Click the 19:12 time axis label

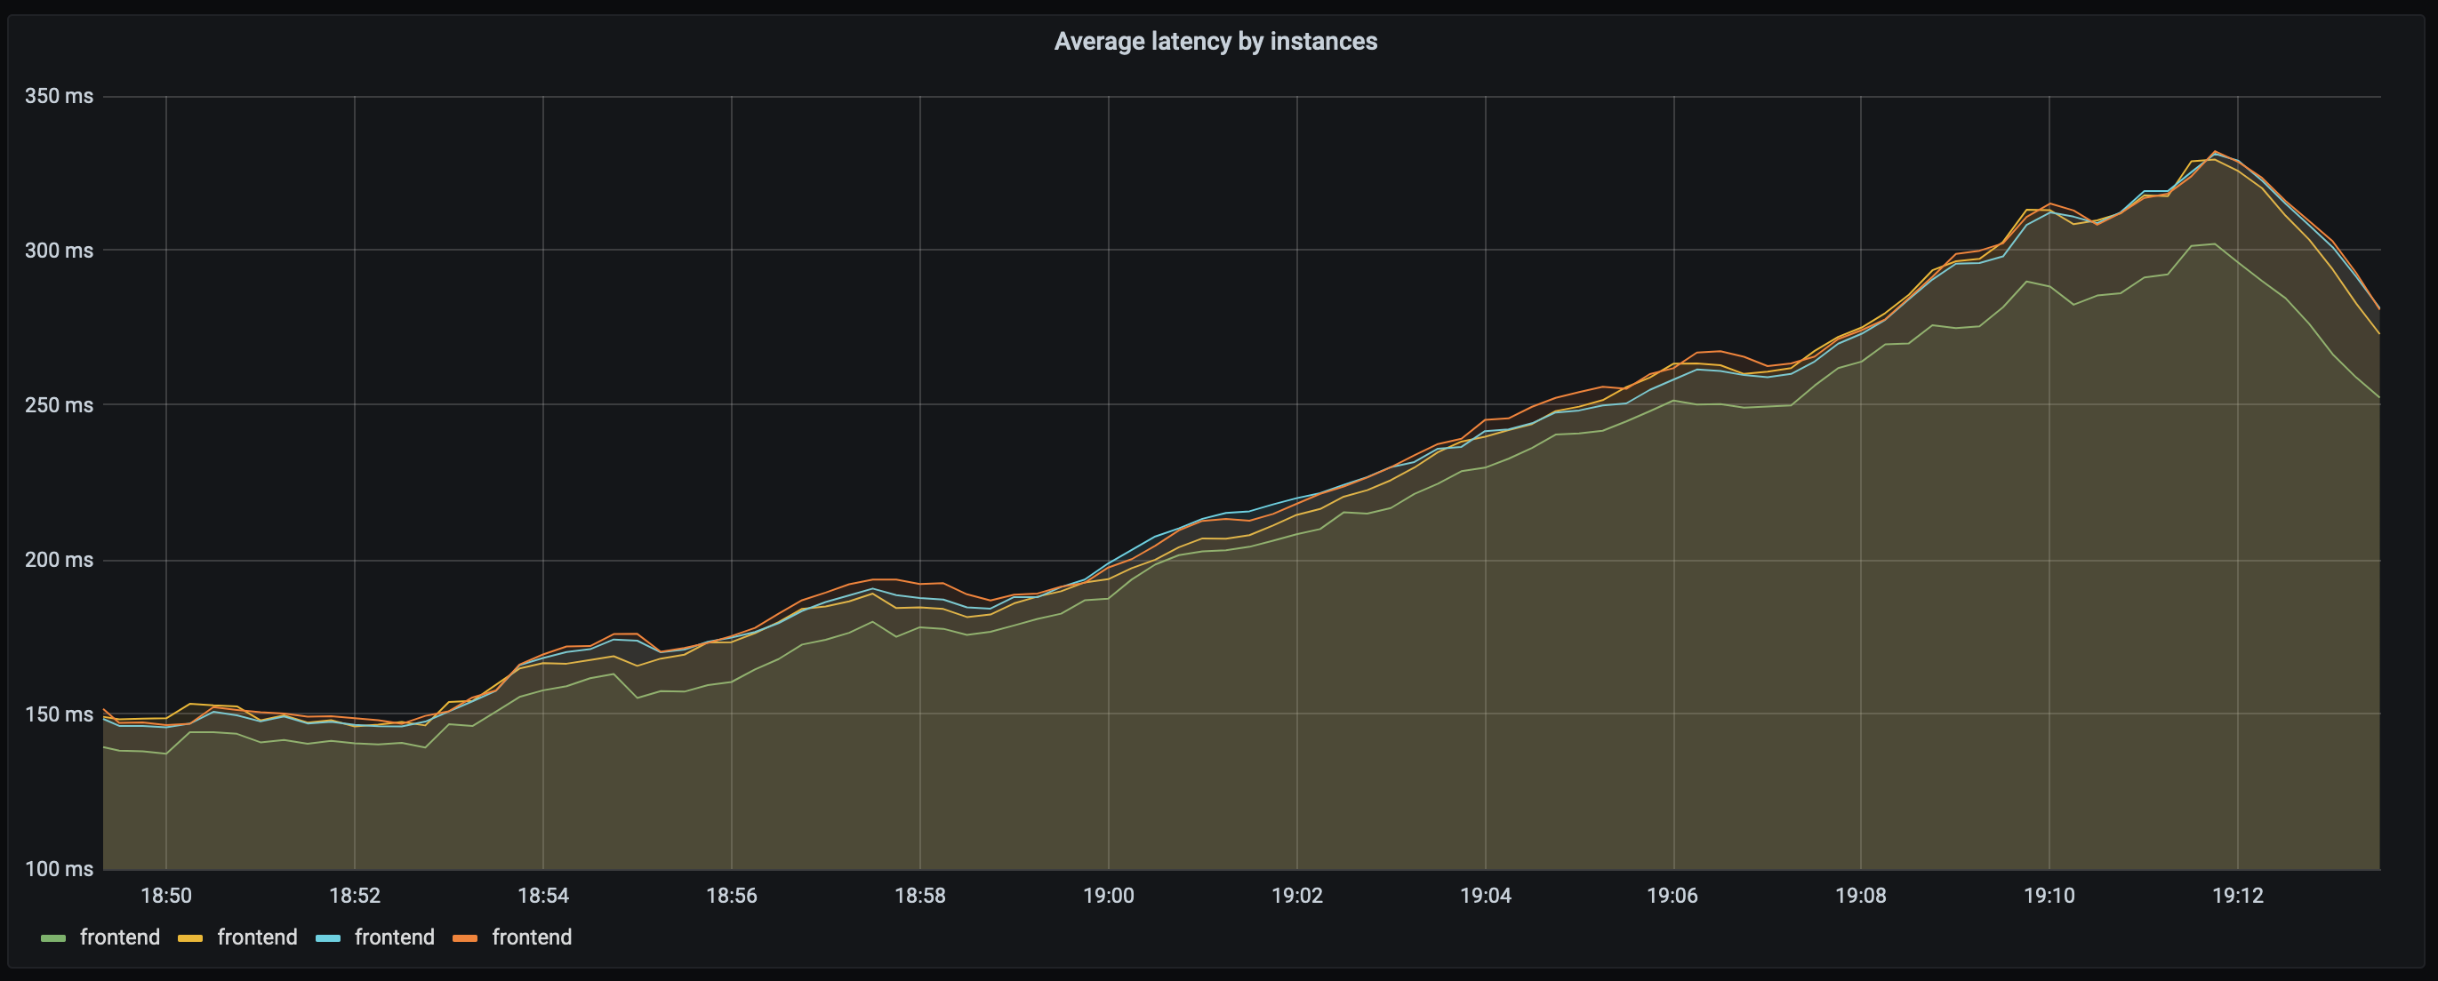coord(2237,896)
